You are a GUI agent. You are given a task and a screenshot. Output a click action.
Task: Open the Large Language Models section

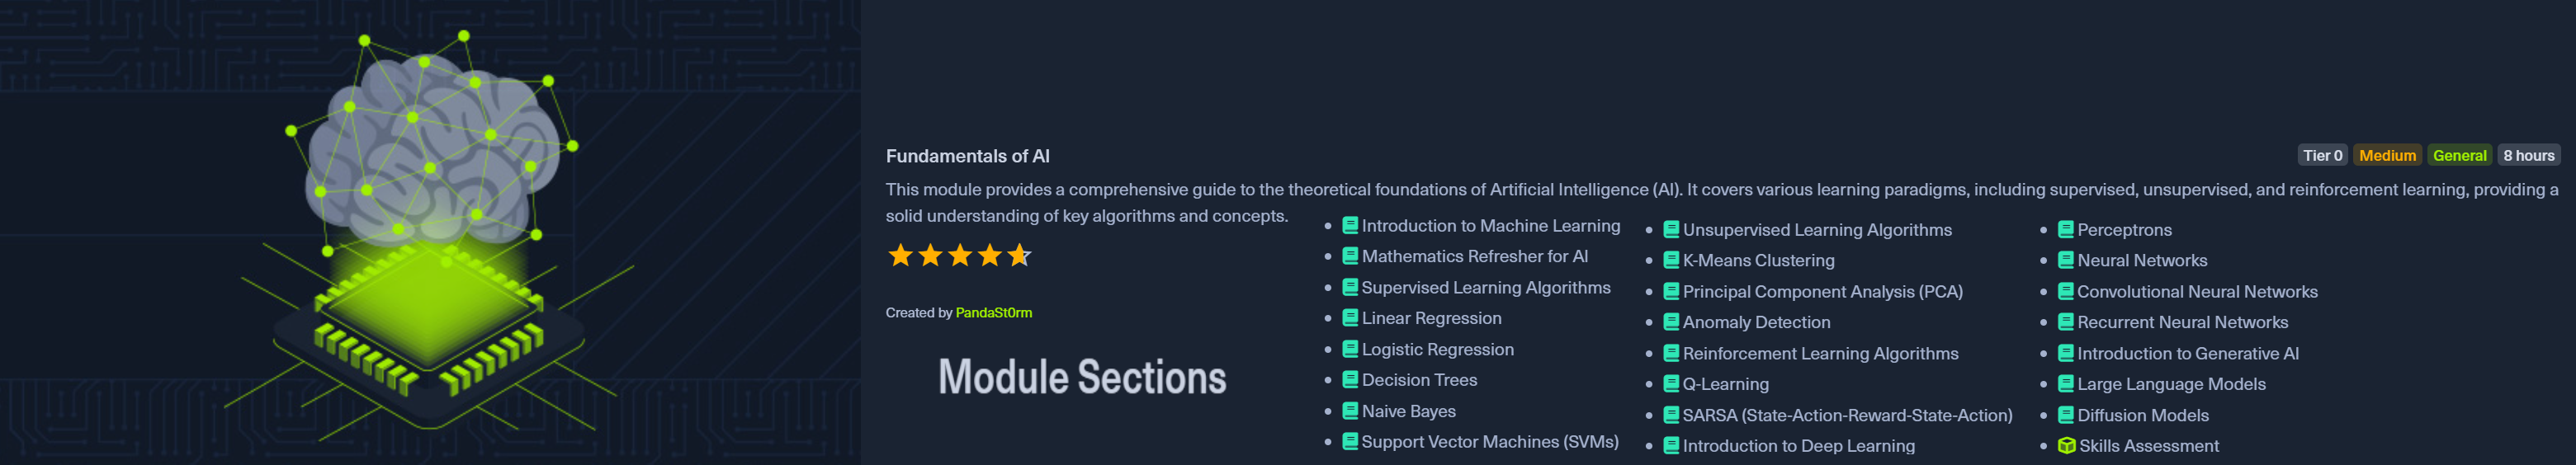(x=2171, y=384)
